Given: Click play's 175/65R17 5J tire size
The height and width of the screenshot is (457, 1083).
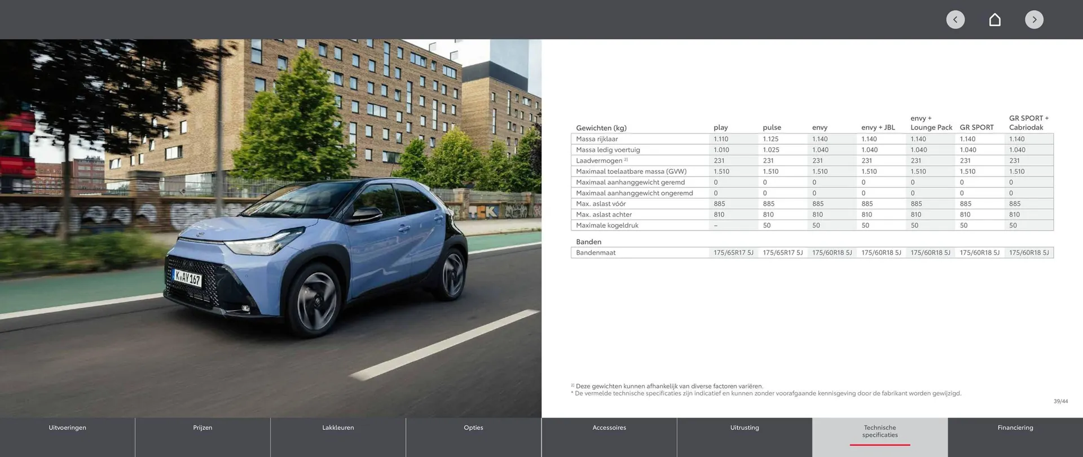Looking at the screenshot, I should (x=733, y=252).
